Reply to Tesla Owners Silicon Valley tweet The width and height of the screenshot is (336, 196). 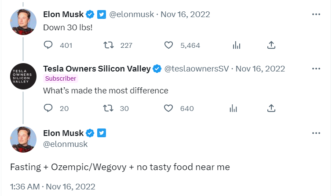pyautogui.click(x=49, y=108)
